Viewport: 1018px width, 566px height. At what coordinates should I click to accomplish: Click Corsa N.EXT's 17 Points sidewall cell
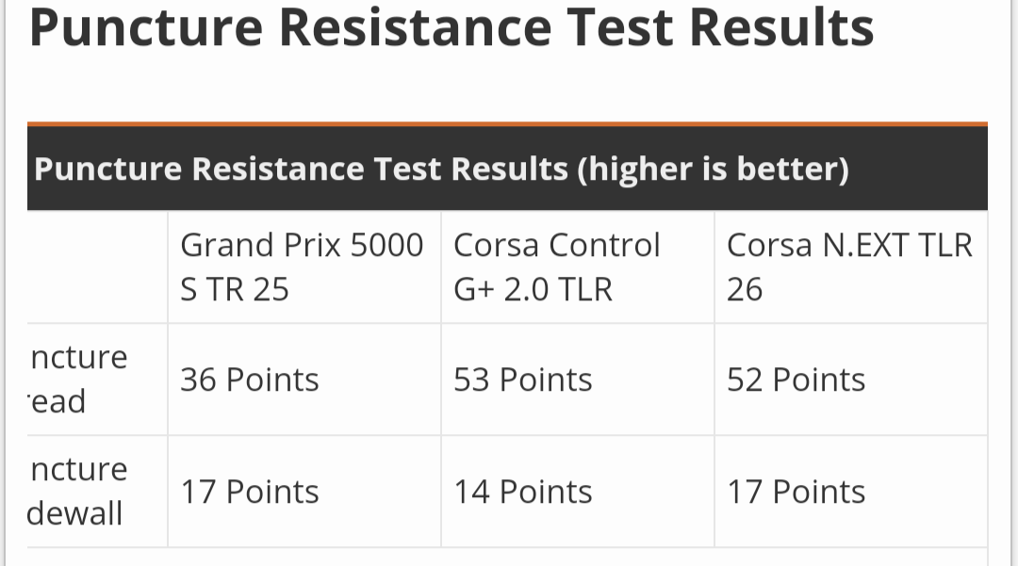pyautogui.click(x=796, y=492)
